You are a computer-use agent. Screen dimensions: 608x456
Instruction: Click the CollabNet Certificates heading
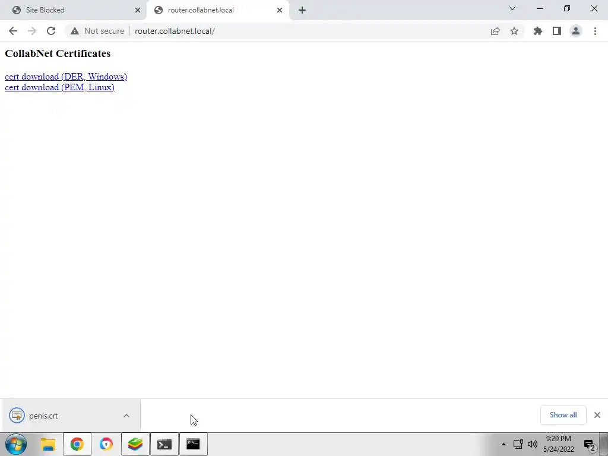58,53
